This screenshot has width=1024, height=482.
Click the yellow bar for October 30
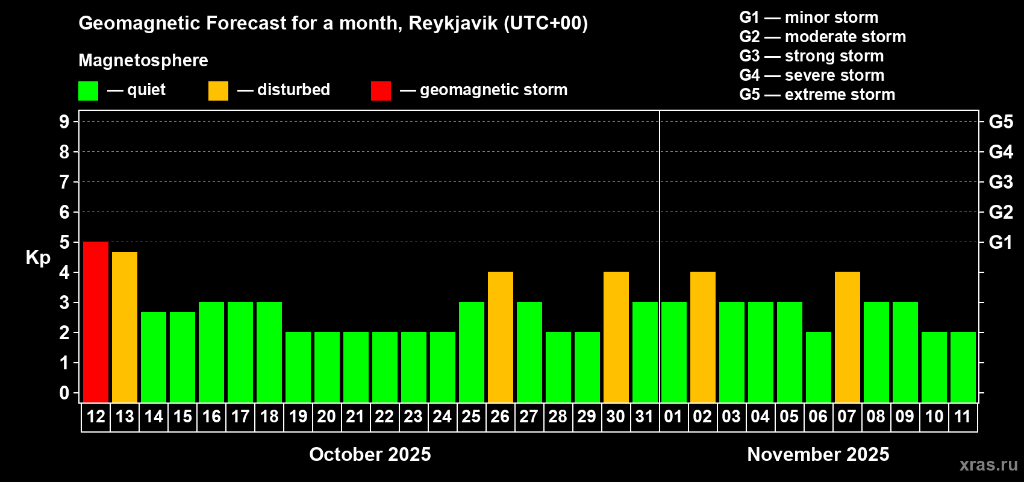(616, 337)
